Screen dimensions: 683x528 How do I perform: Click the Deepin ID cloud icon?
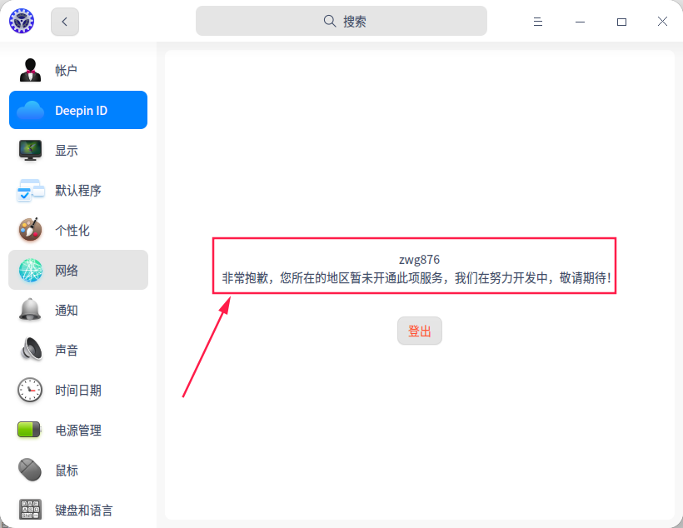tap(31, 110)
